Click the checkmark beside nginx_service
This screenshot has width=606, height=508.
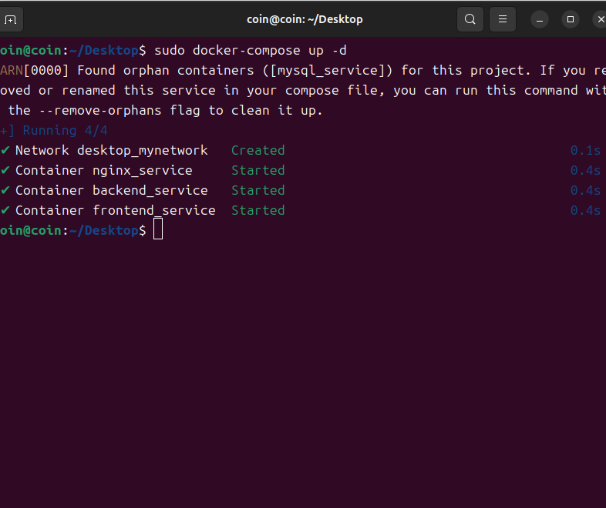click(x=5, y=170)
